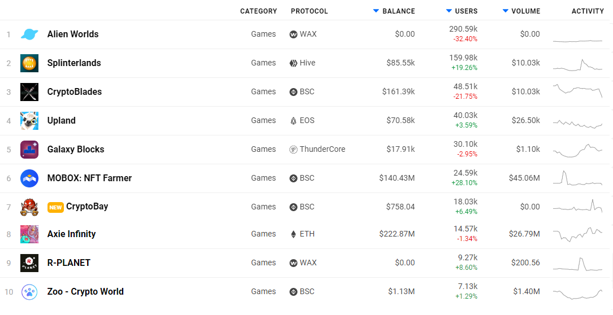Click the NEW badge beside CryptoBay
The height and width of the screenshot is (315, 613).
[55, 207]
